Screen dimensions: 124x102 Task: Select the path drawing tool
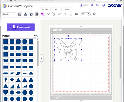pos(48,14)
